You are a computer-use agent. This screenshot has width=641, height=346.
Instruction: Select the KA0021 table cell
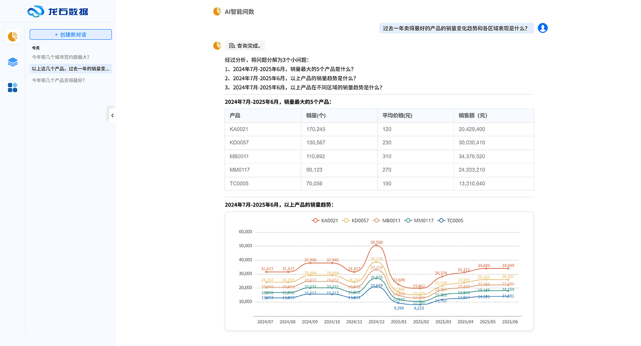[x=263, y=129]
